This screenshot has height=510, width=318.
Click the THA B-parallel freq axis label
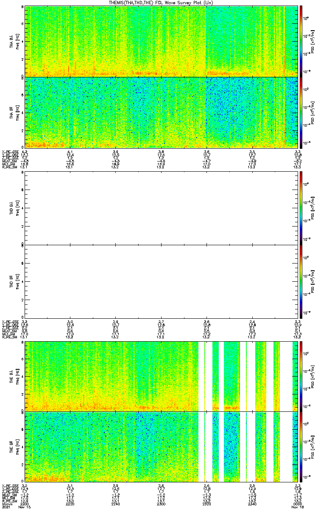(17, 113)
